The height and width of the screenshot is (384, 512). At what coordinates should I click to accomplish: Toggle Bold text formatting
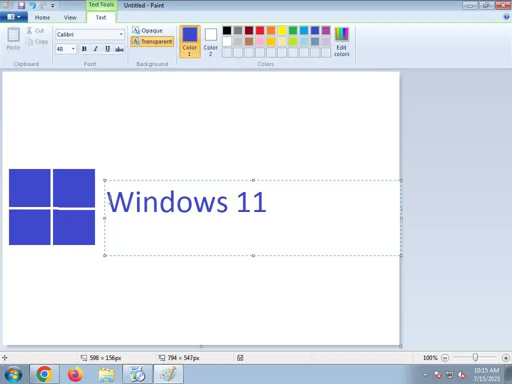[84, 49]
